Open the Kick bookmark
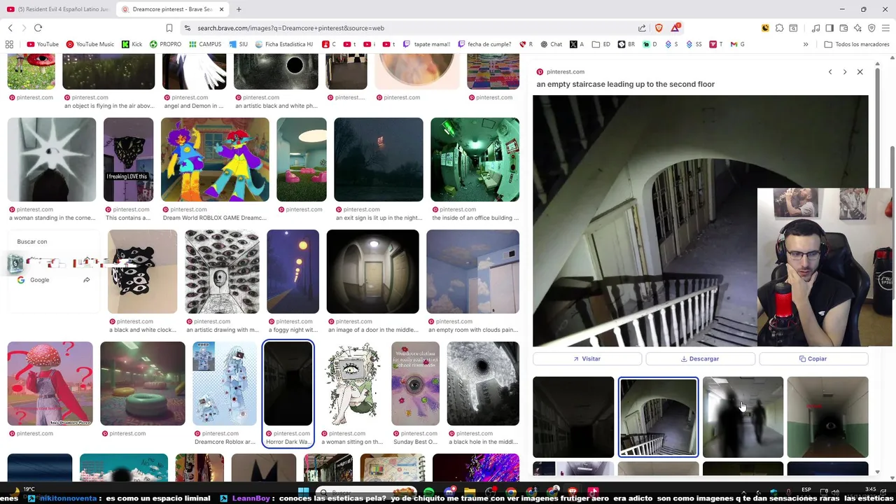This screenshot has height=504, width=896. coord(132,44)
